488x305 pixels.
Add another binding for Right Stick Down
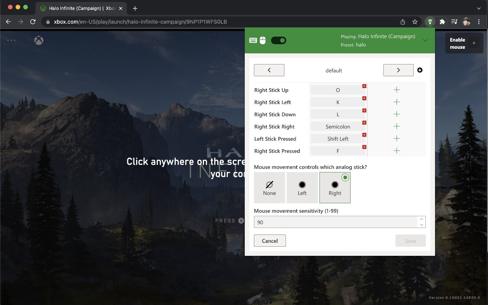396,114
